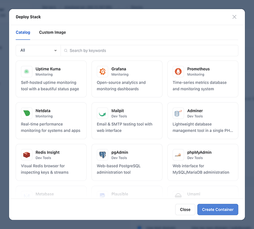Select the Uptime Kuma title text

[x=48, y=69]
